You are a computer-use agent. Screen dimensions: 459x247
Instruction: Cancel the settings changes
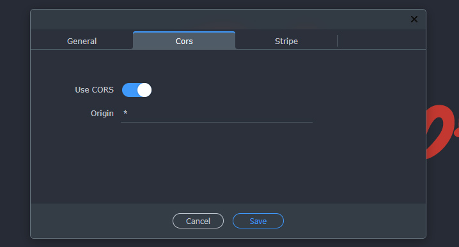198,221
